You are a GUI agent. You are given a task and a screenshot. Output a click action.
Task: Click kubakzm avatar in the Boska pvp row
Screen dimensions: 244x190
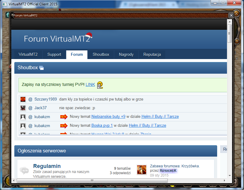coord(23,126)
